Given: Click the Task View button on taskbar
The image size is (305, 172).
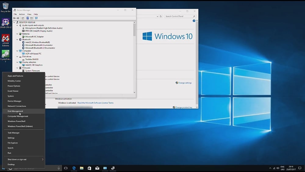Looking at the screenshot, I should click(x=66, y=168).
